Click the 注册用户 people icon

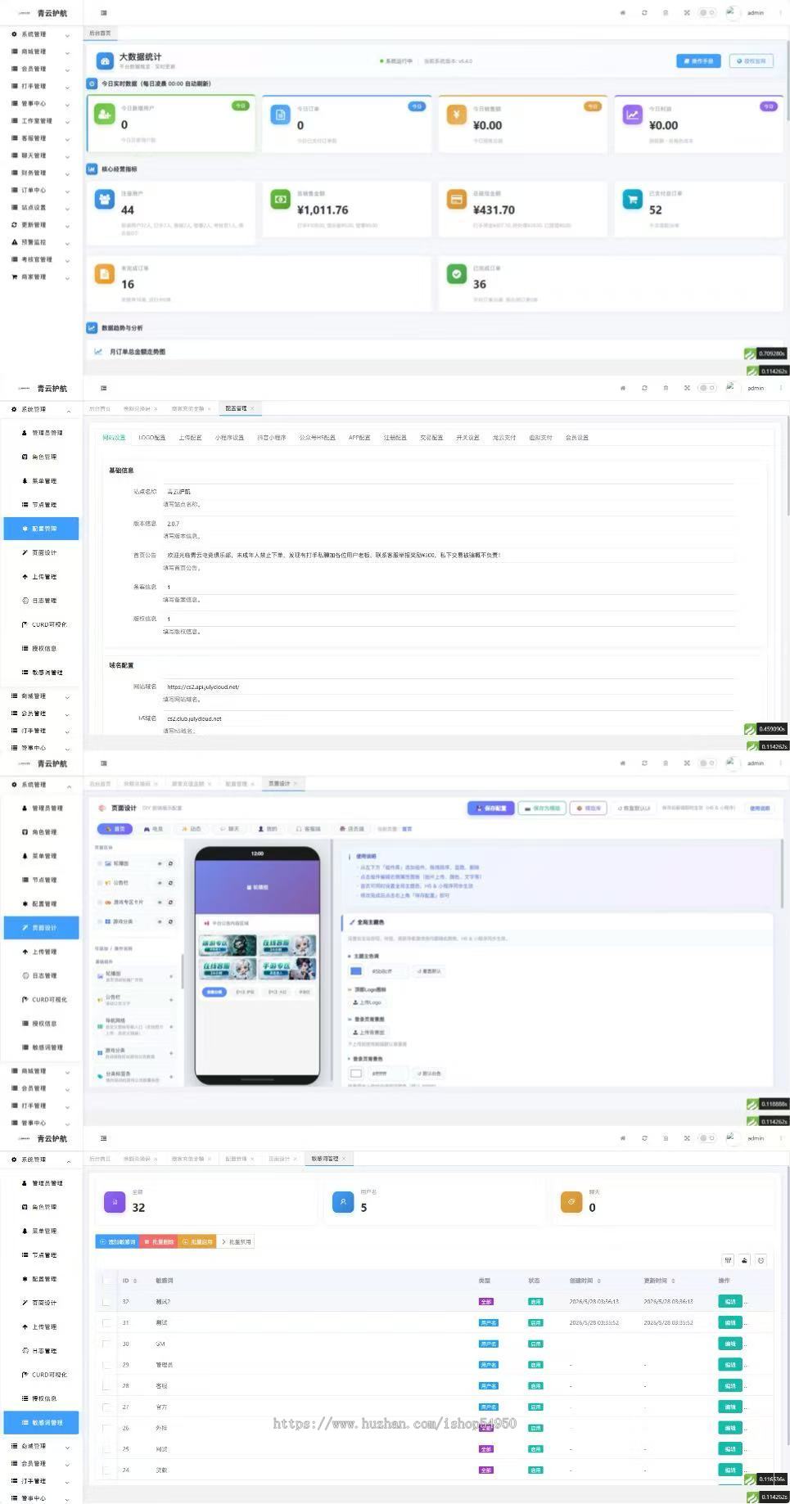point(105,199)
